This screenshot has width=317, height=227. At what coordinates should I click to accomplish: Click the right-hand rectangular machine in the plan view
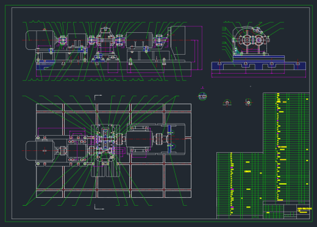139,139
